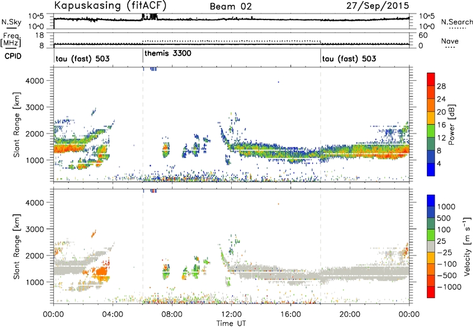Click the '3000' tick in the velocity panel

35,229
